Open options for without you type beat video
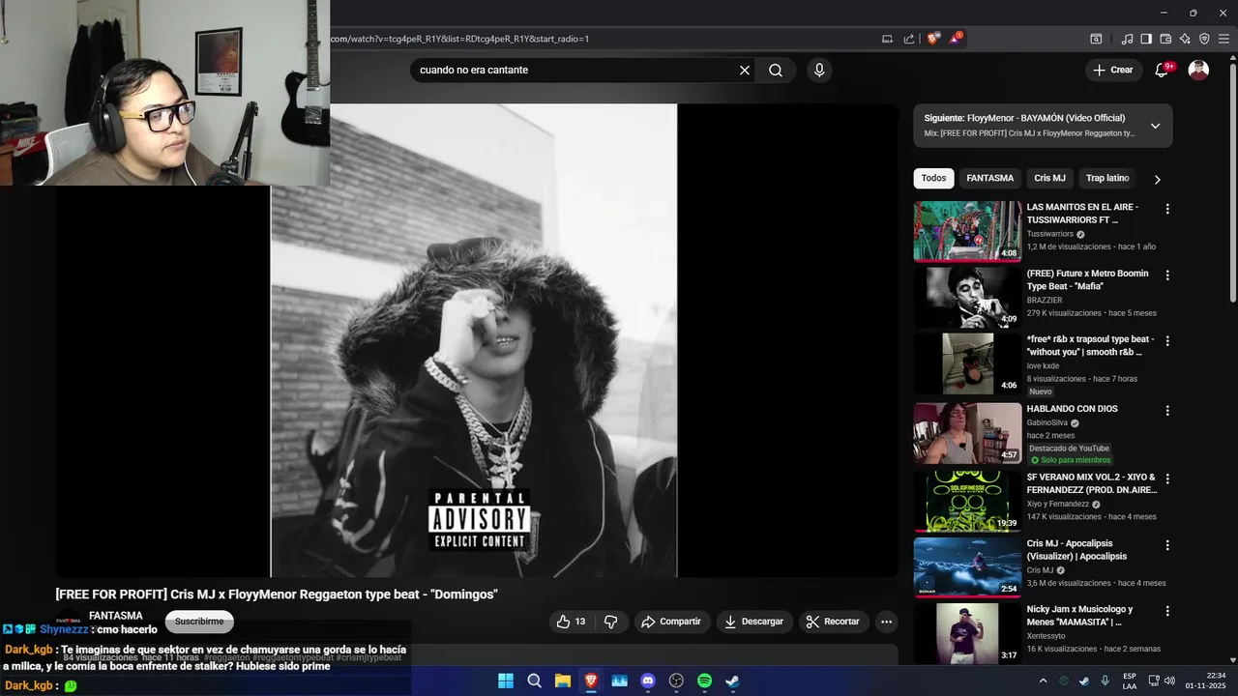The height and width of the screenshot is (696, 1238). point(1167,341)
